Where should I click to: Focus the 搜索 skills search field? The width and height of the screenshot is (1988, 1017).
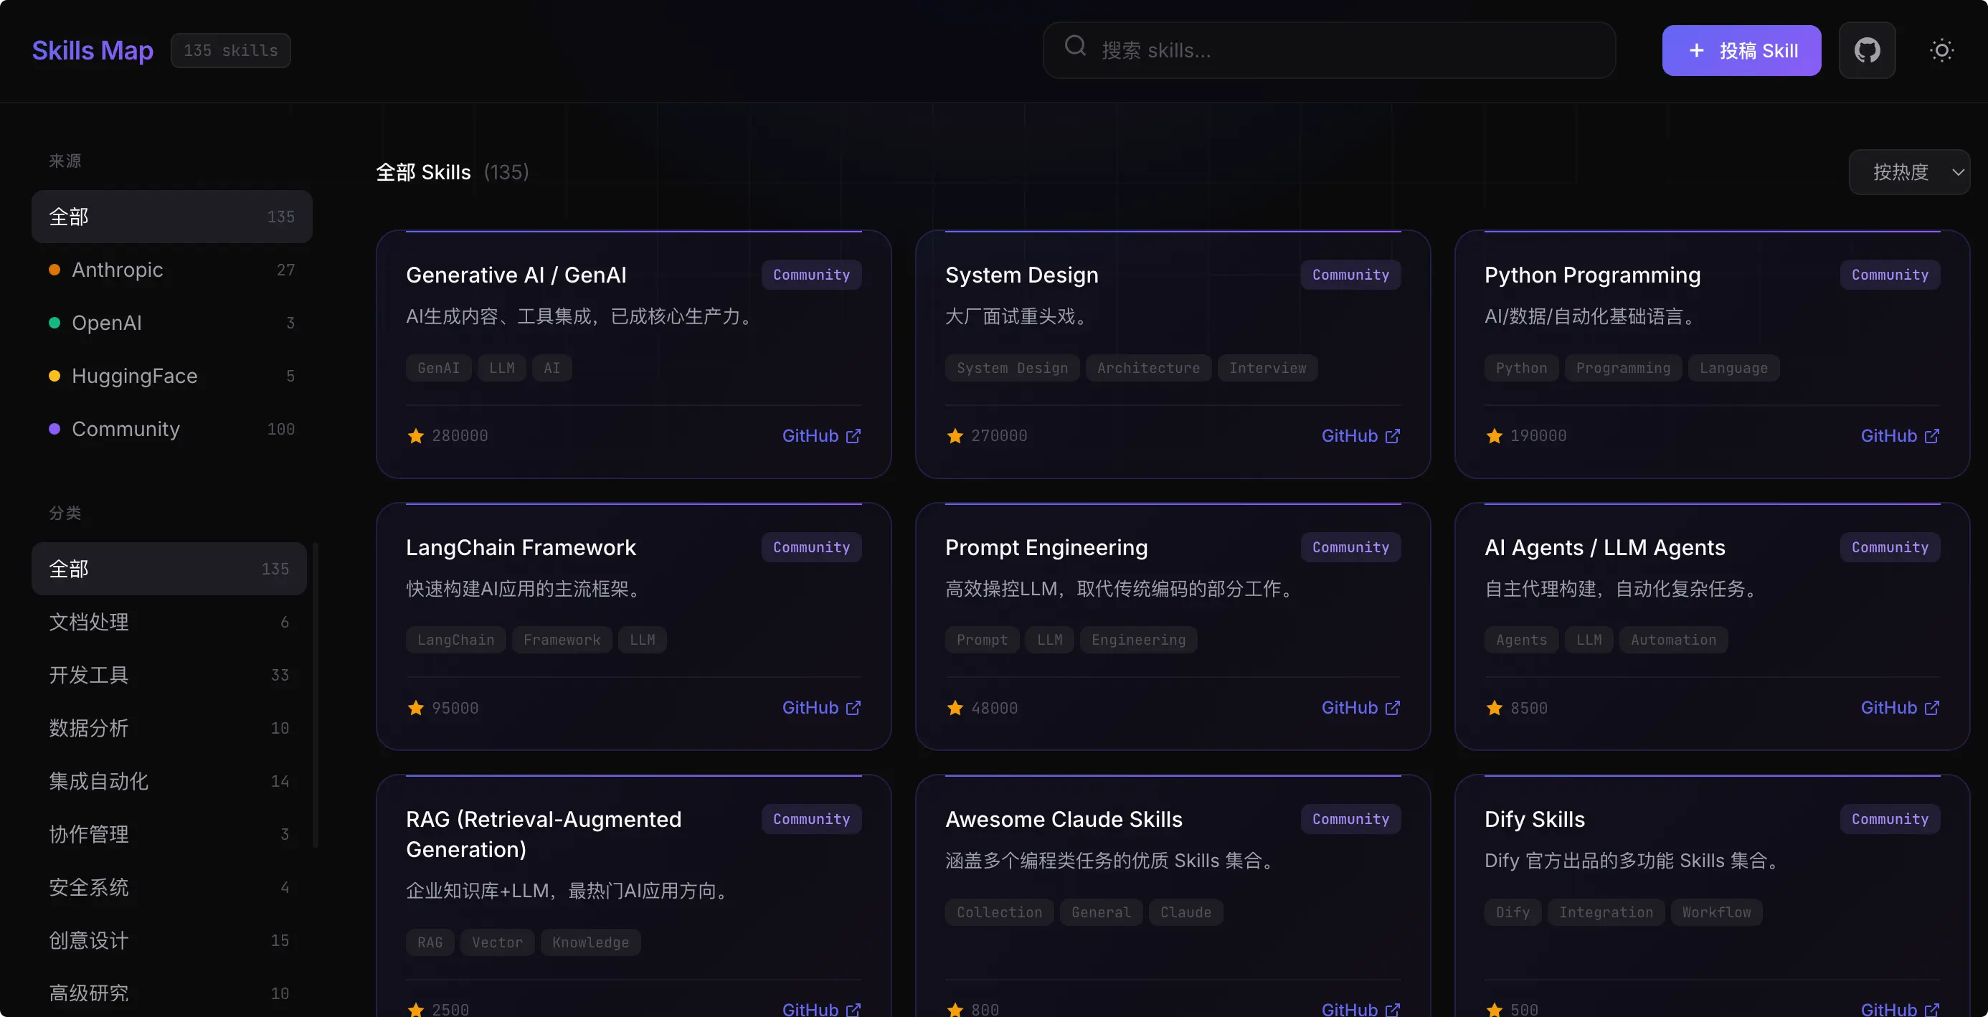coord(1329,50)
